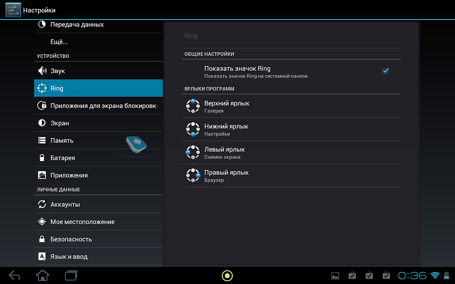Open Приложения settings

point(98,175)
